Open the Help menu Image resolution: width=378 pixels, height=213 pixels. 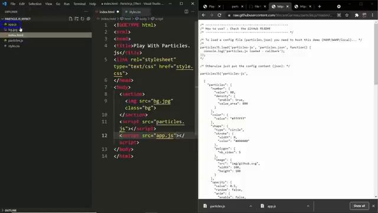(93, 4)
